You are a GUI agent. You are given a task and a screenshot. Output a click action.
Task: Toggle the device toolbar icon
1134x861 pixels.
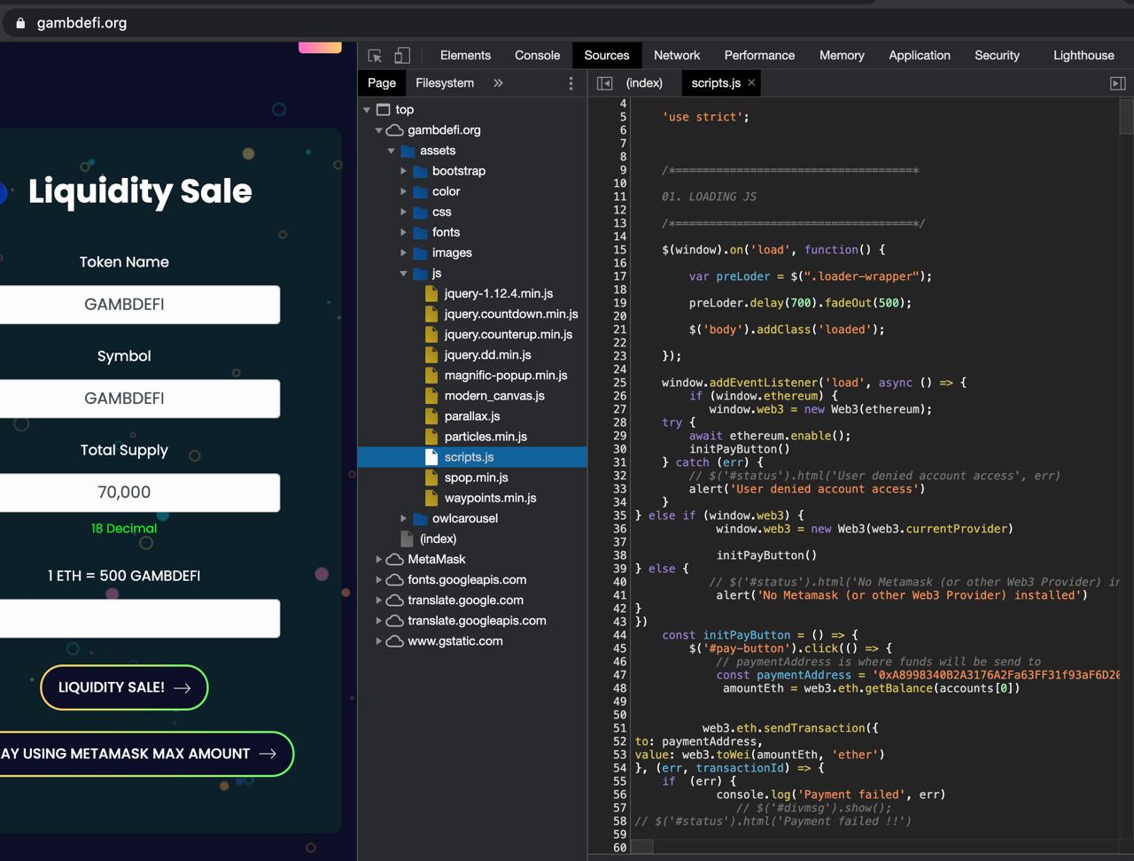point(402,55)
